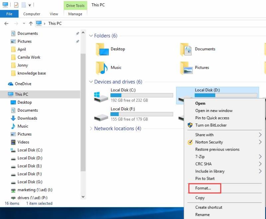266x219 pixels.
Task: Collapse the Devices and drives section
Action: (x=91, y=82)
